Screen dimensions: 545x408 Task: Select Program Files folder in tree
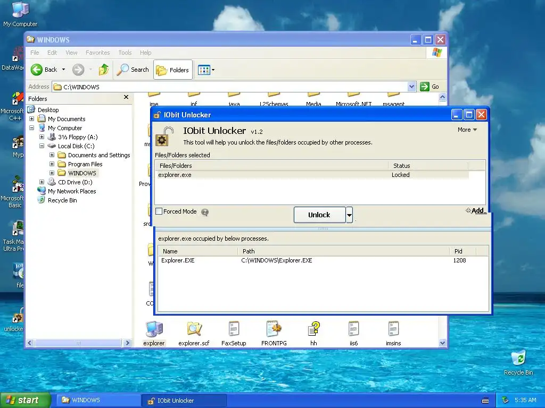(x=85, y=164)
